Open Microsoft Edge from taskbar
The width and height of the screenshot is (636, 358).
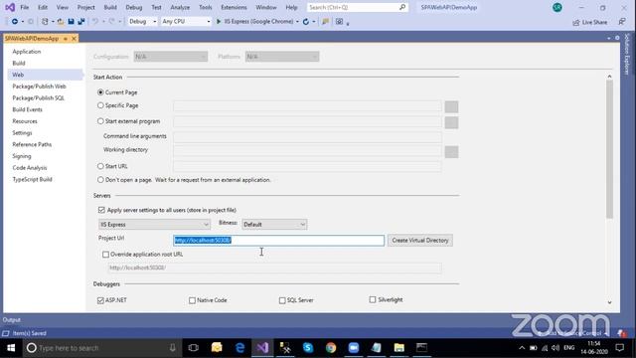(x=239, y=348)
